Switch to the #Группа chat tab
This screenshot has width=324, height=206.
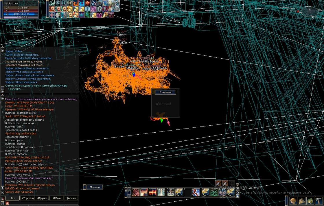click(x=42, y=198)
